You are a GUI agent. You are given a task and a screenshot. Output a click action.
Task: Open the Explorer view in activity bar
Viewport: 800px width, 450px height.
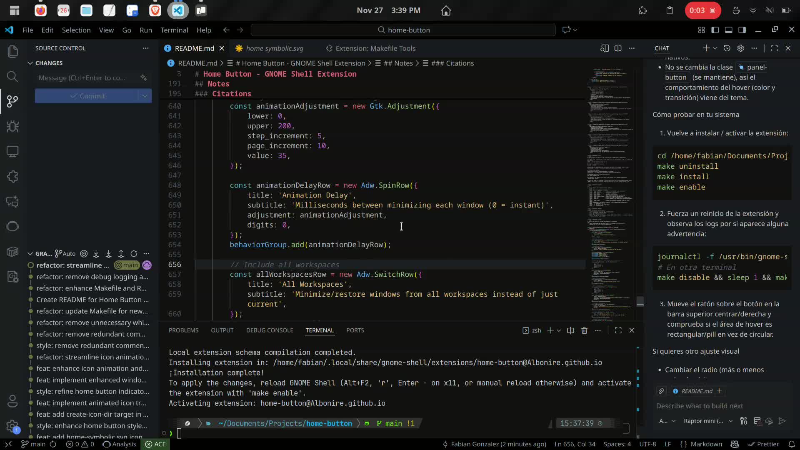pyautogui.click(x=12, y=52)
